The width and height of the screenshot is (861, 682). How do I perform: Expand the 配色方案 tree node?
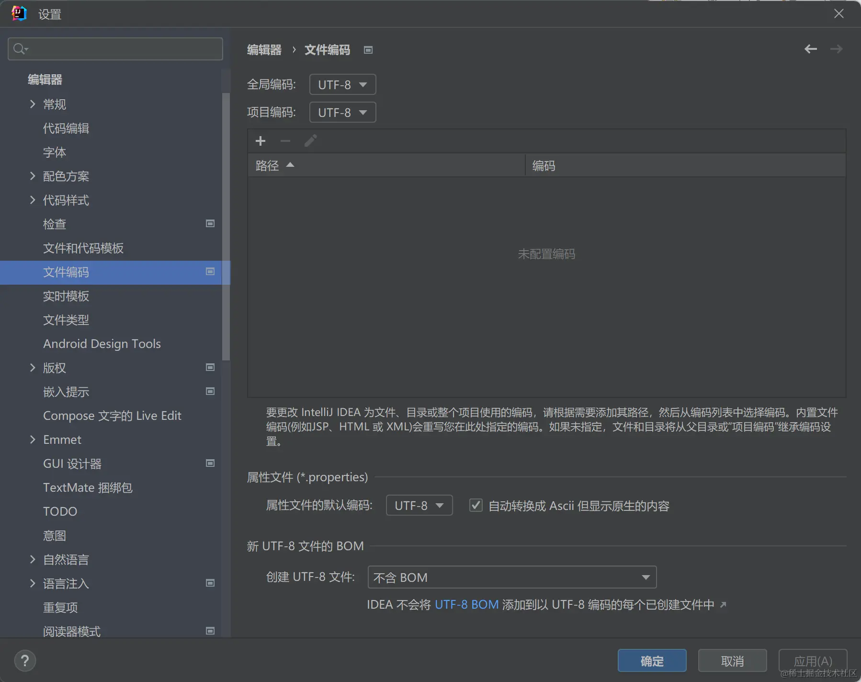[33, 176]
